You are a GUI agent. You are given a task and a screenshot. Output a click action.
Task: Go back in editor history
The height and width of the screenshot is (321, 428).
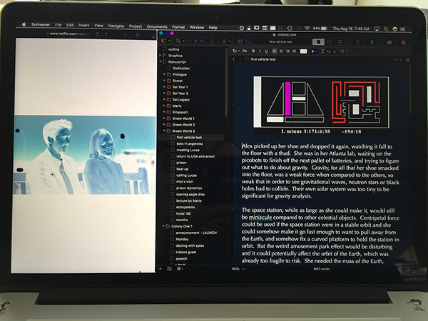[234, 59]
